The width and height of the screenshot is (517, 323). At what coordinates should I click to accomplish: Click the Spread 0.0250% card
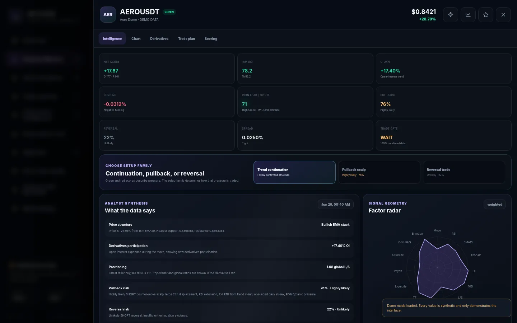pyautogui.click(x=305, y=135)
